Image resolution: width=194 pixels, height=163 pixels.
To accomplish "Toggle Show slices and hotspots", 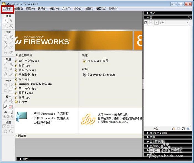I will (x=11, y=91).
